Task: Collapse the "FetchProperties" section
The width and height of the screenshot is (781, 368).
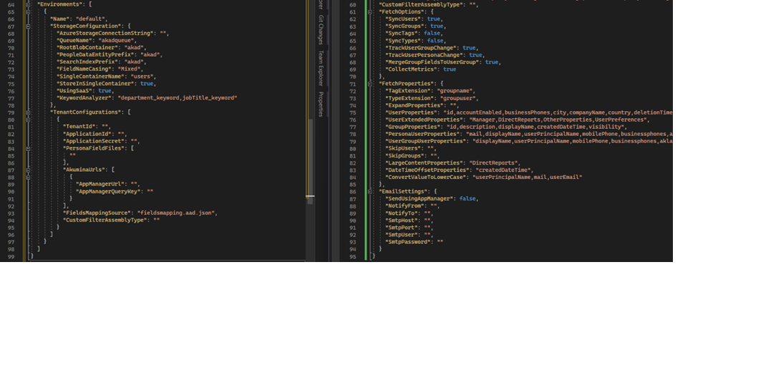Action: (369, 84)
